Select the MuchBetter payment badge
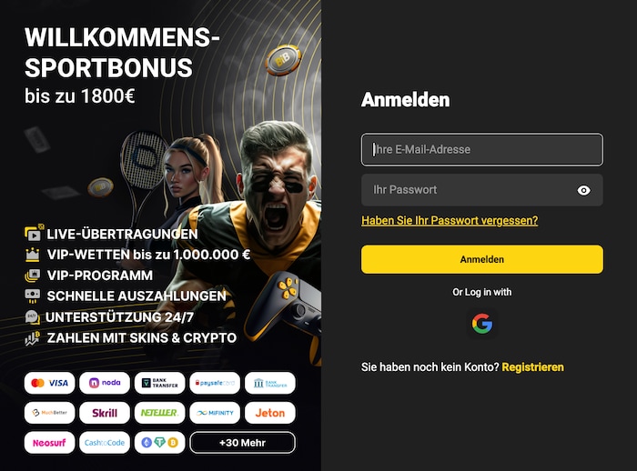Viewport: 637px width, 471px height. pyautogui.click(x=49, y=413)
